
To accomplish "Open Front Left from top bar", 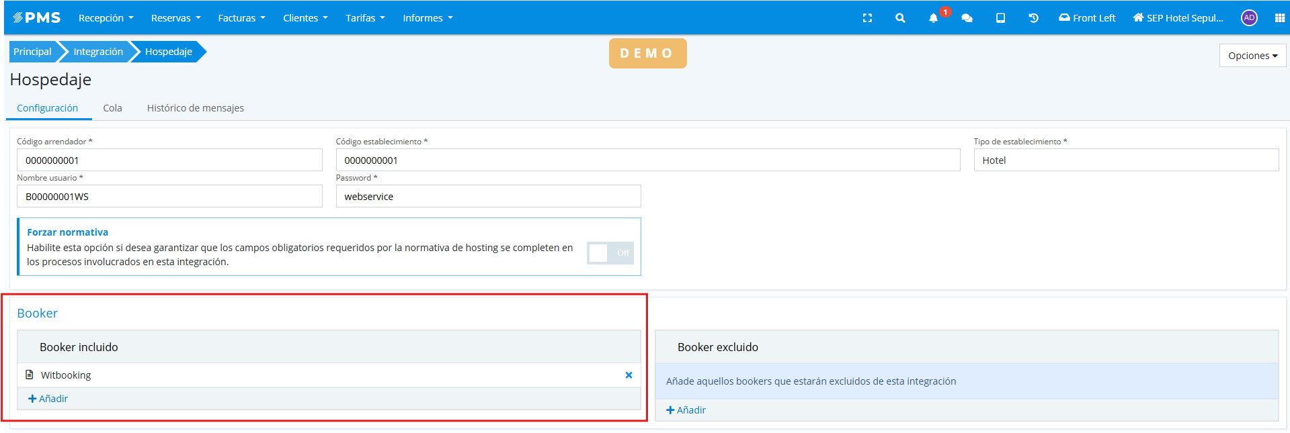I will [1087, 18].
